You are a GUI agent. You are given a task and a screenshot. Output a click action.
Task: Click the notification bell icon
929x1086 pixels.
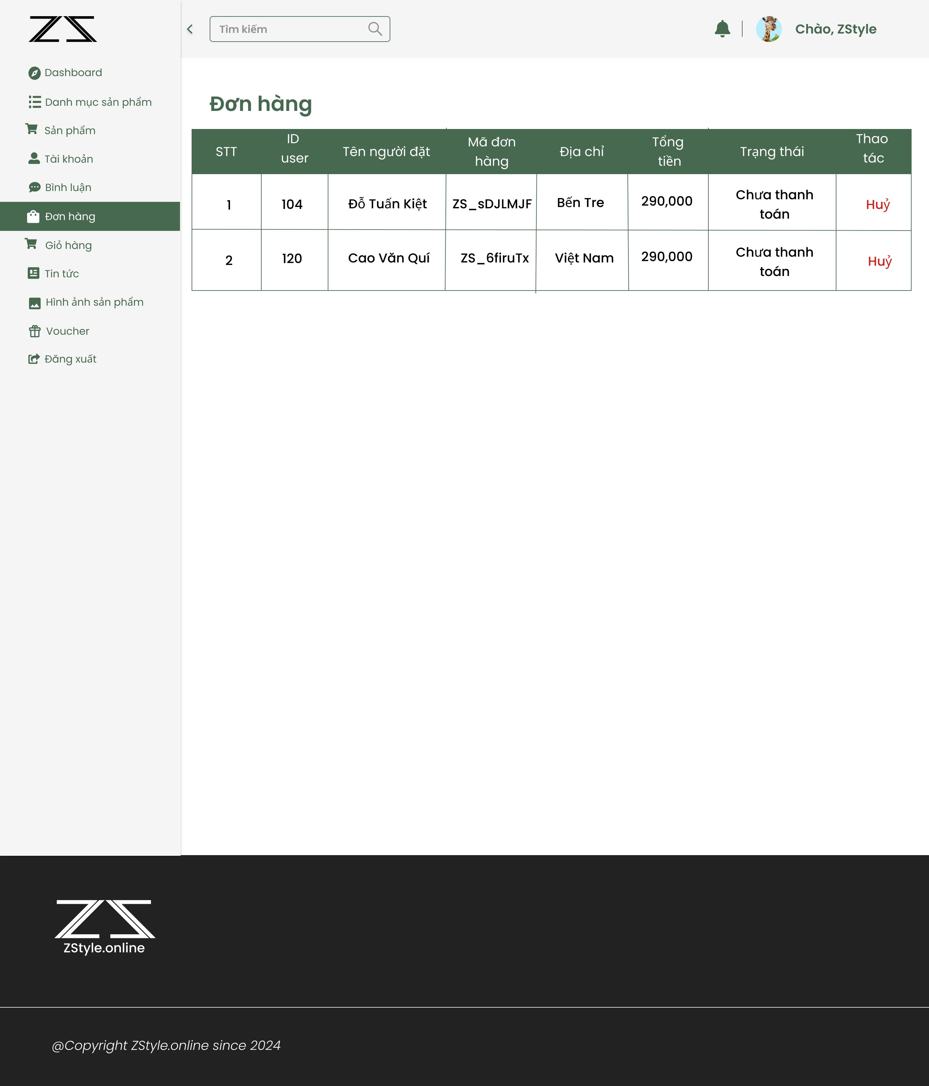(x=723, y=29)
